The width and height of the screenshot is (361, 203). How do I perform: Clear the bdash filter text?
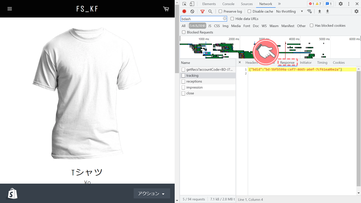pyautogui.click(x=224, y=19)
